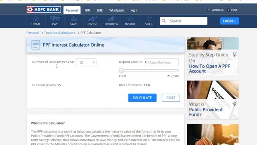Click the 'Deposit Amount' label

(131, 62)
